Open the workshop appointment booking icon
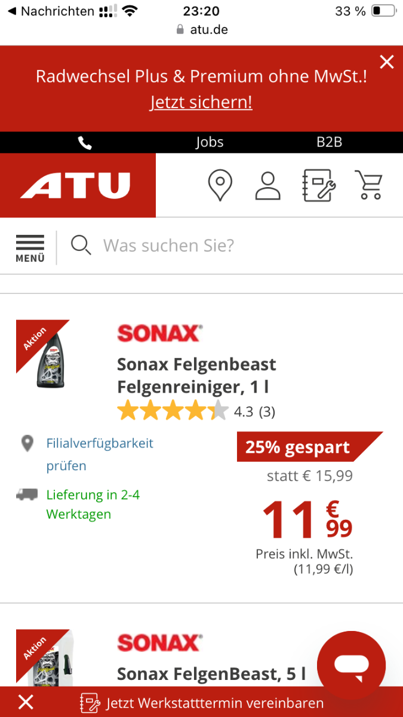Viewport: 403px width, 717px height. (319, 185)
